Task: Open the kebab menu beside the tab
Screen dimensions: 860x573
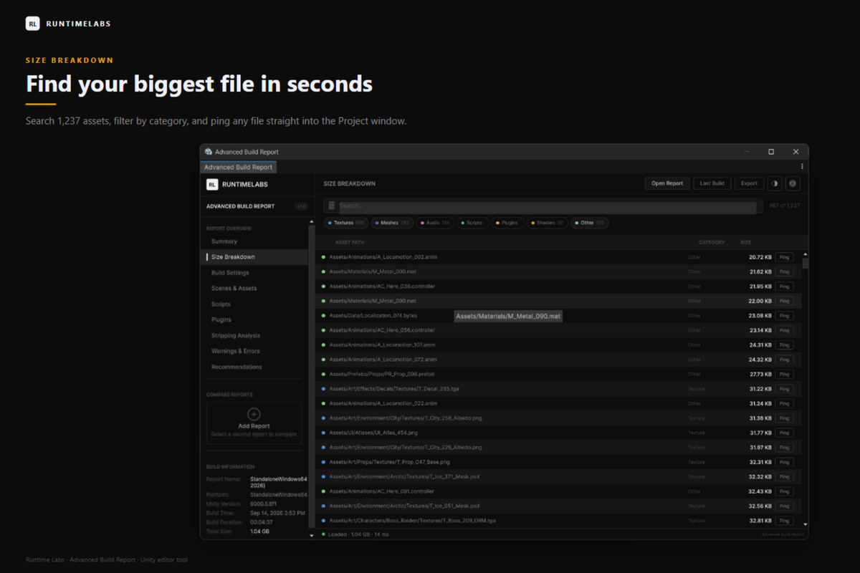Action: pyautogui.click(x=802, y=167)
